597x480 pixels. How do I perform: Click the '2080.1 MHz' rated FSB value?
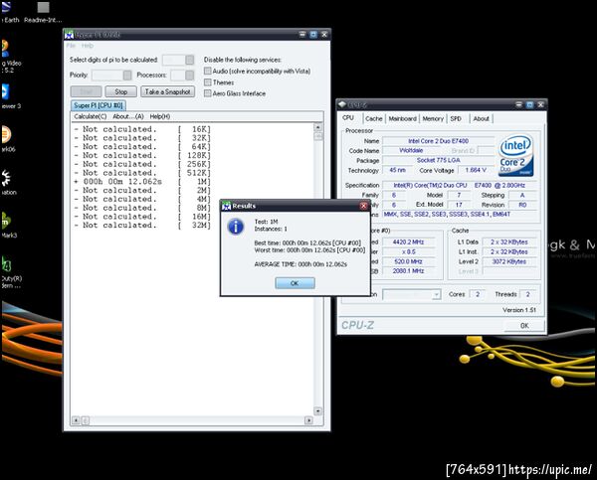(409, 271)
